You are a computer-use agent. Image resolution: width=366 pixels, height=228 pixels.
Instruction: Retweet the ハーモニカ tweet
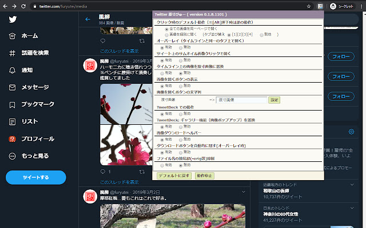click(x=142, y=172)
